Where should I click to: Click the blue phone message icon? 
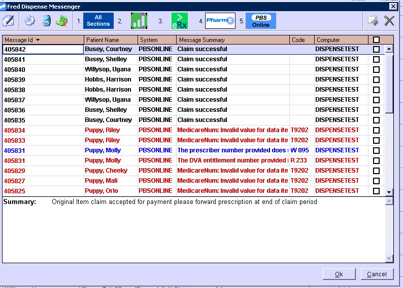46,21
